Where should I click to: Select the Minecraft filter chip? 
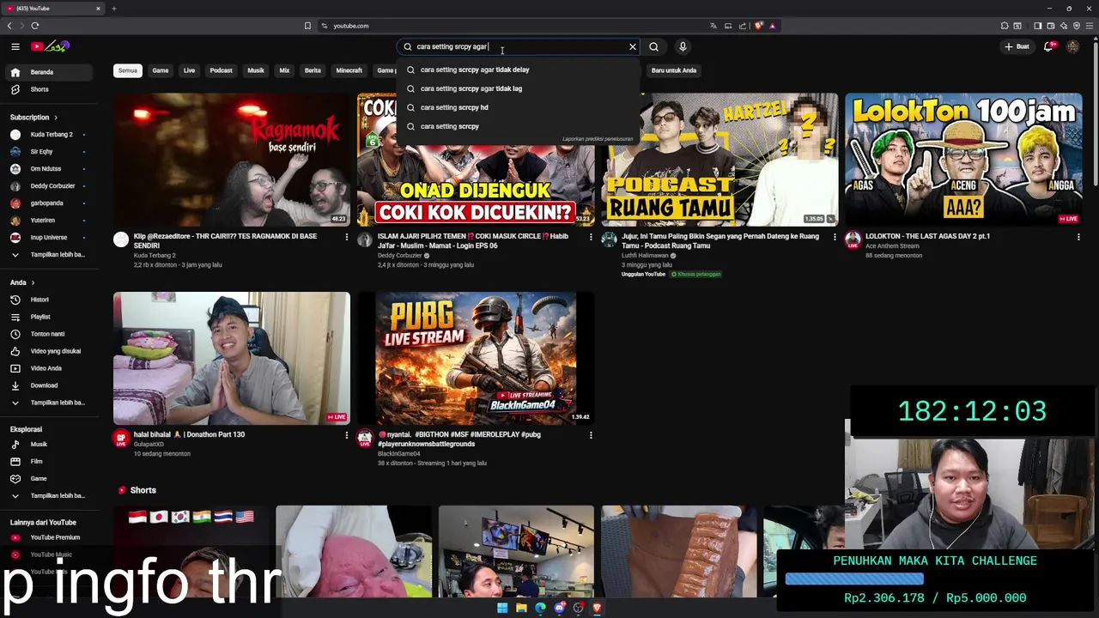coord(349,70)
